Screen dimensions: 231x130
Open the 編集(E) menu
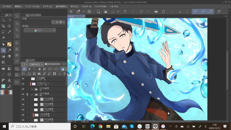(x=18, y=6)
